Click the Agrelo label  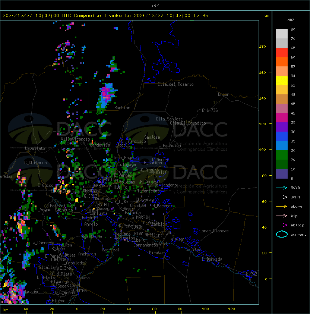point(91,224)
